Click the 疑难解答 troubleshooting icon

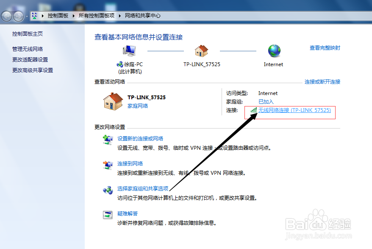click(107, 215)
